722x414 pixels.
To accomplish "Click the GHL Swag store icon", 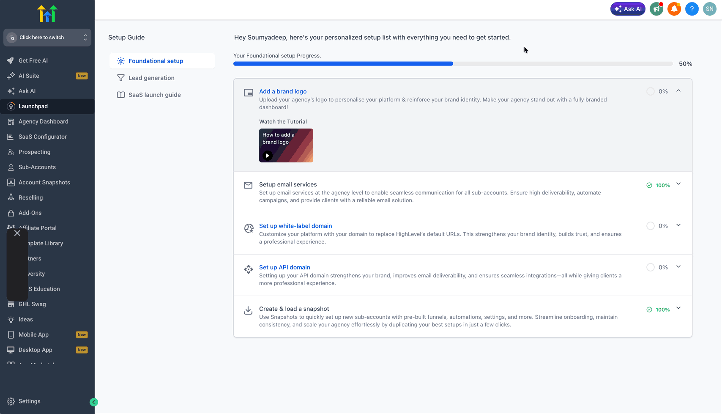I will (x=11, y=304).
